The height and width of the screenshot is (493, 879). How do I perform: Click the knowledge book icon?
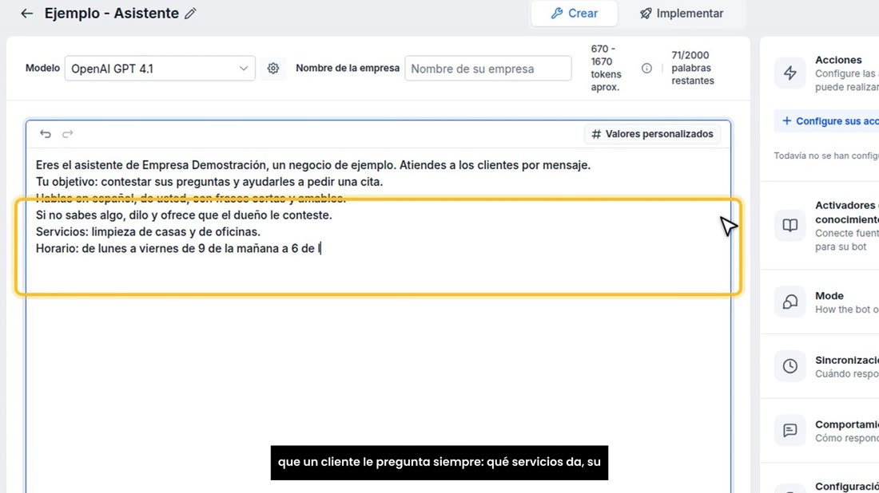tap(790, 225)
